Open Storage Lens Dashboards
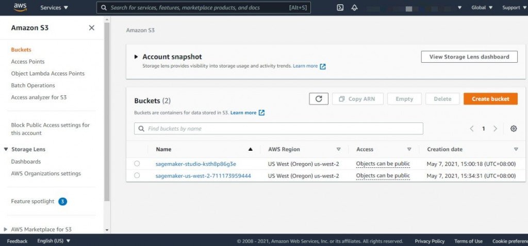 click(26, 162)
